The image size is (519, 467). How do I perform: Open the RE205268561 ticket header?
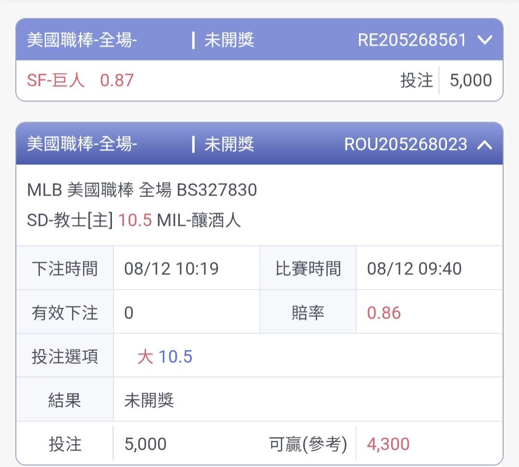pos(259,40)
